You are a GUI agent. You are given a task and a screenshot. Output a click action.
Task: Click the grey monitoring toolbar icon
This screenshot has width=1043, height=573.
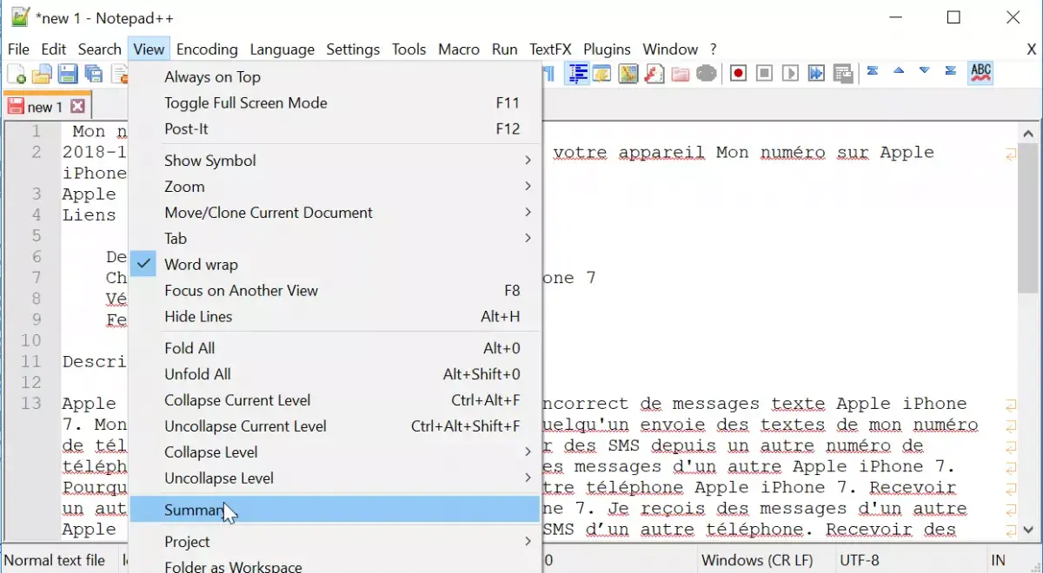707,74
